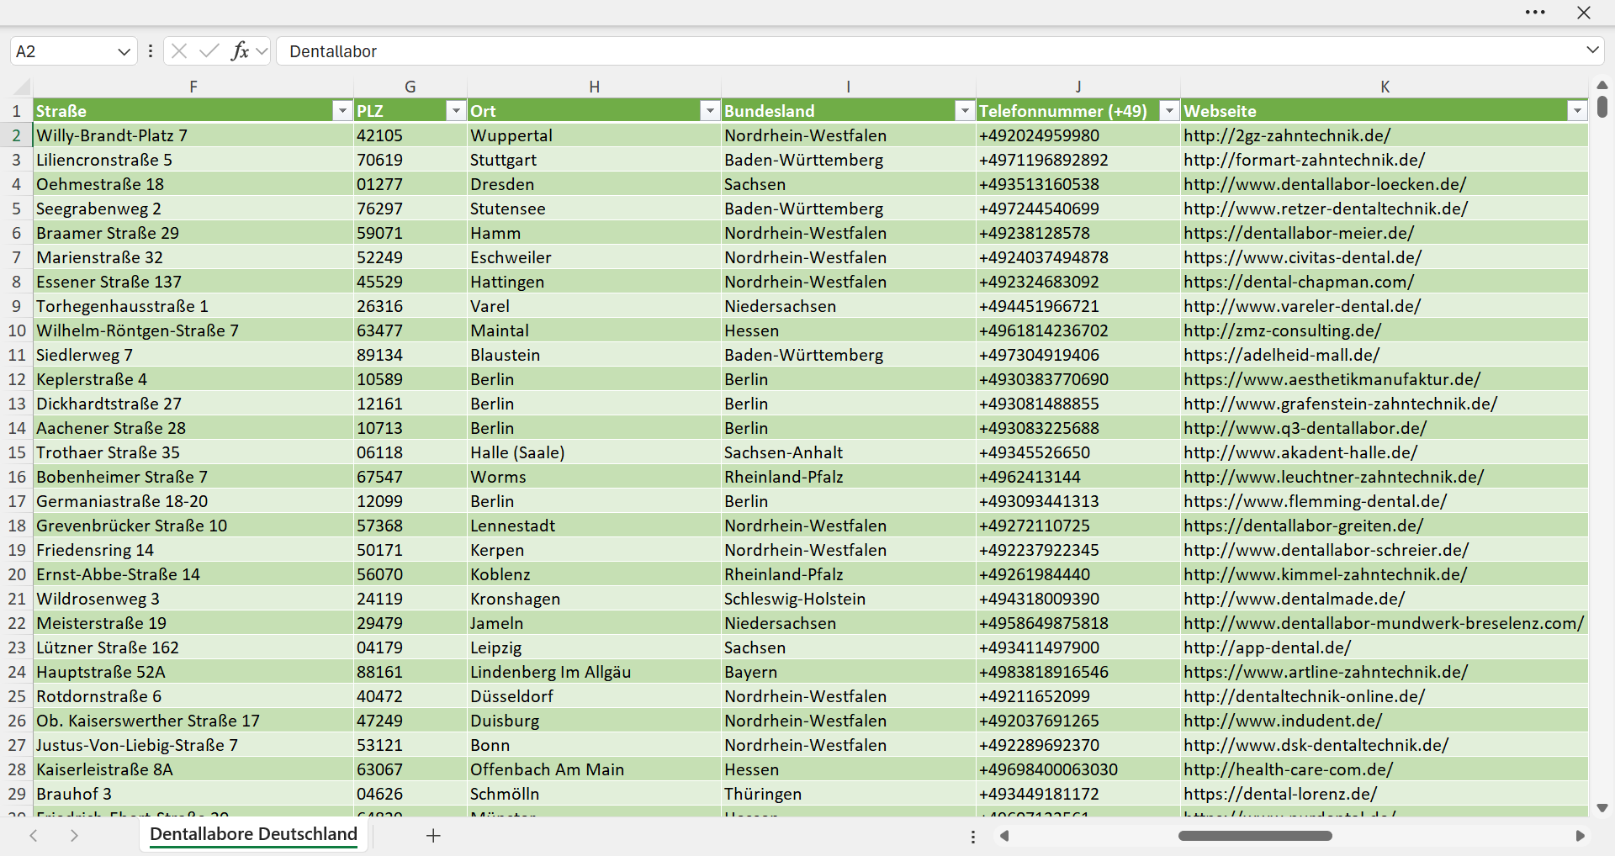Open the PLZ column filter dropdown
The height and width of the screenshot is (856, 1615).
[456, 111]
